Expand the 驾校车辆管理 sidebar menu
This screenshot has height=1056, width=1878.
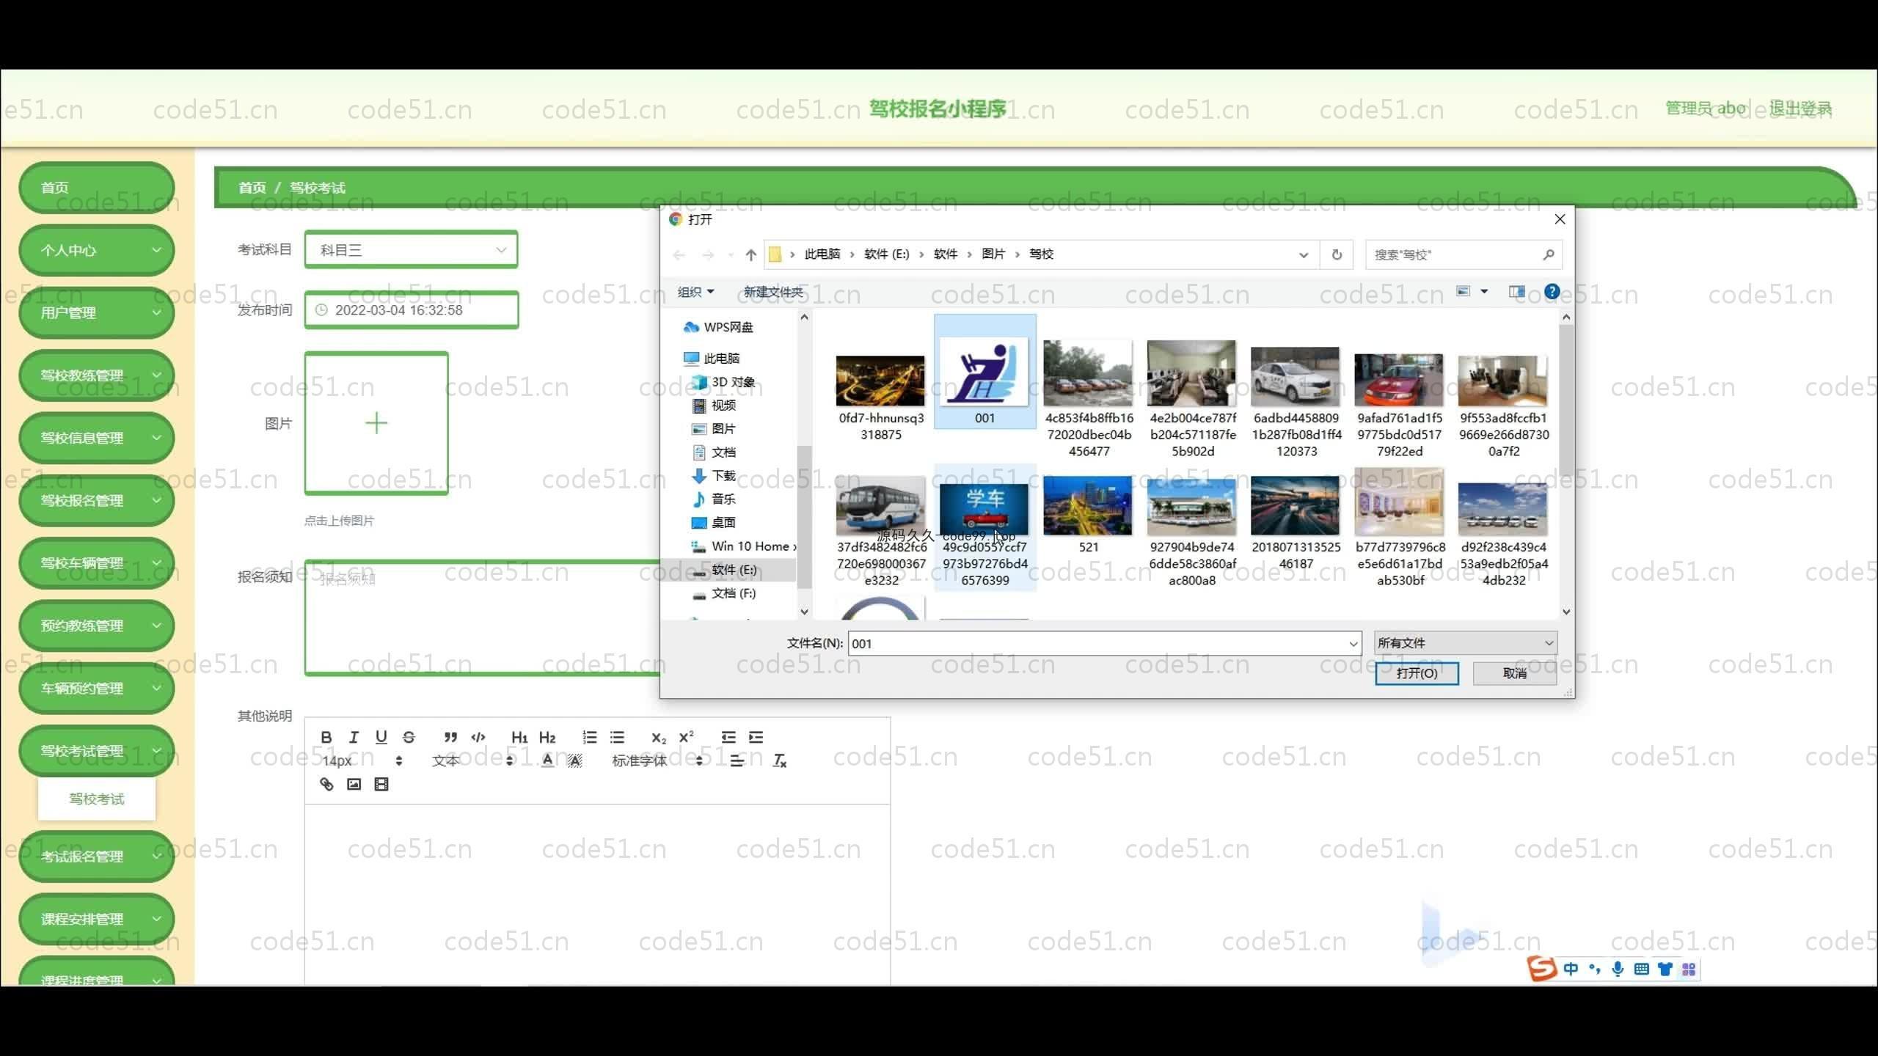[97, 562]
